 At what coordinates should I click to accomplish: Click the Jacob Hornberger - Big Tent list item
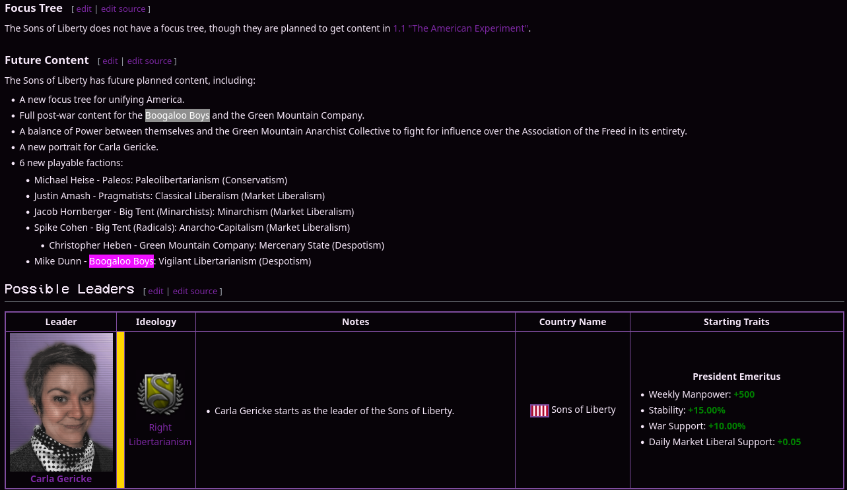coord(194,212)
